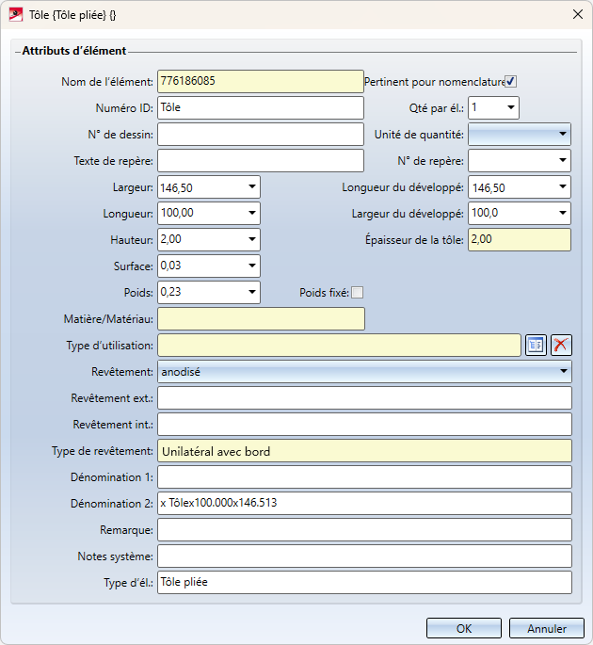This screenshot has height=645, width=593.
Task: Expand the Hauteur dropdown
Action: [251, 239]
